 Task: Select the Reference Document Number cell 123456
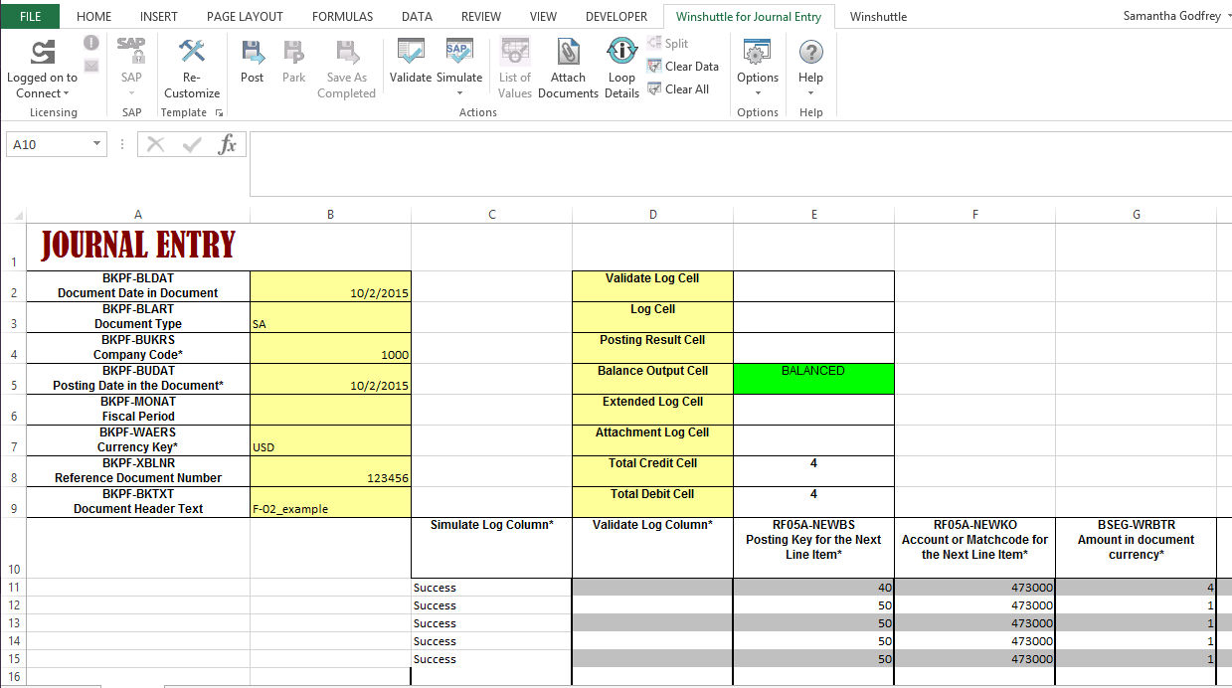(330, 471)
